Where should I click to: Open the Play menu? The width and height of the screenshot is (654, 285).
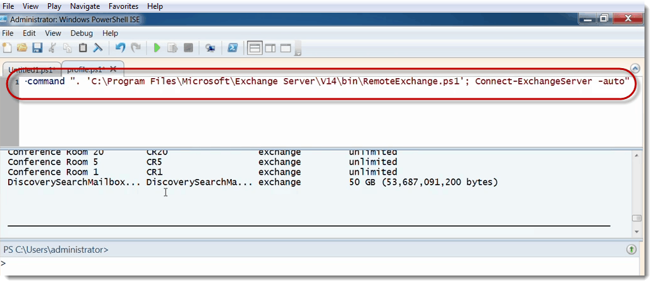[x=54, y=6]
